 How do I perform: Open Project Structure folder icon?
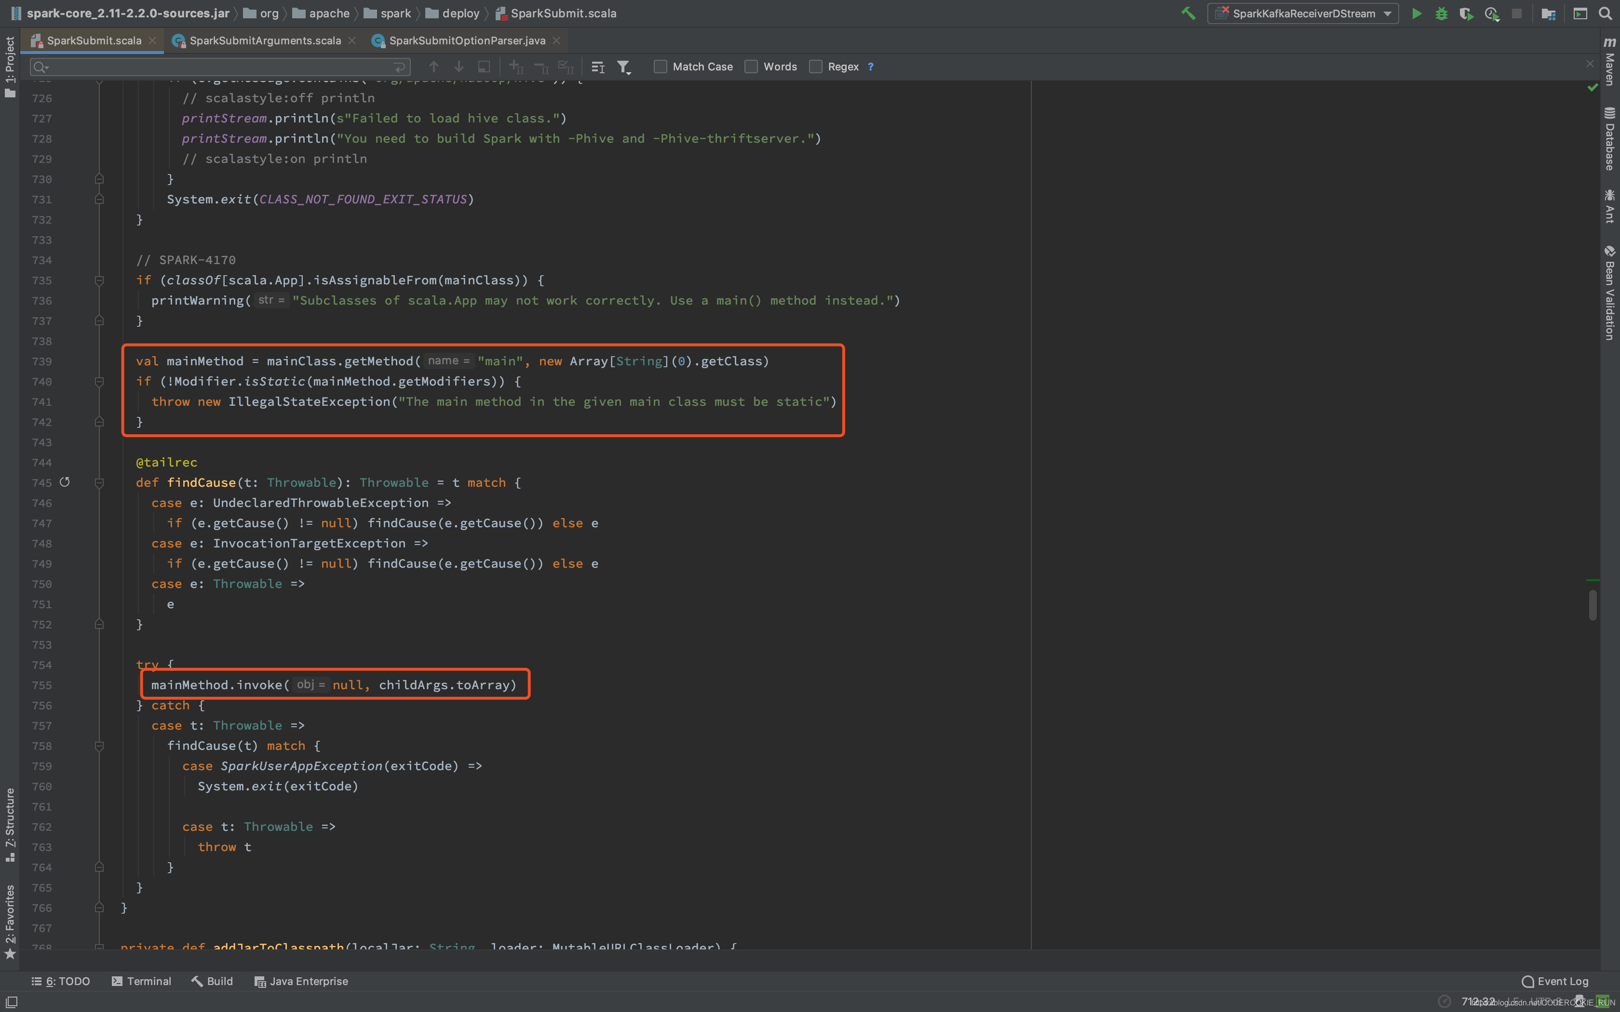pos(1548,13)
